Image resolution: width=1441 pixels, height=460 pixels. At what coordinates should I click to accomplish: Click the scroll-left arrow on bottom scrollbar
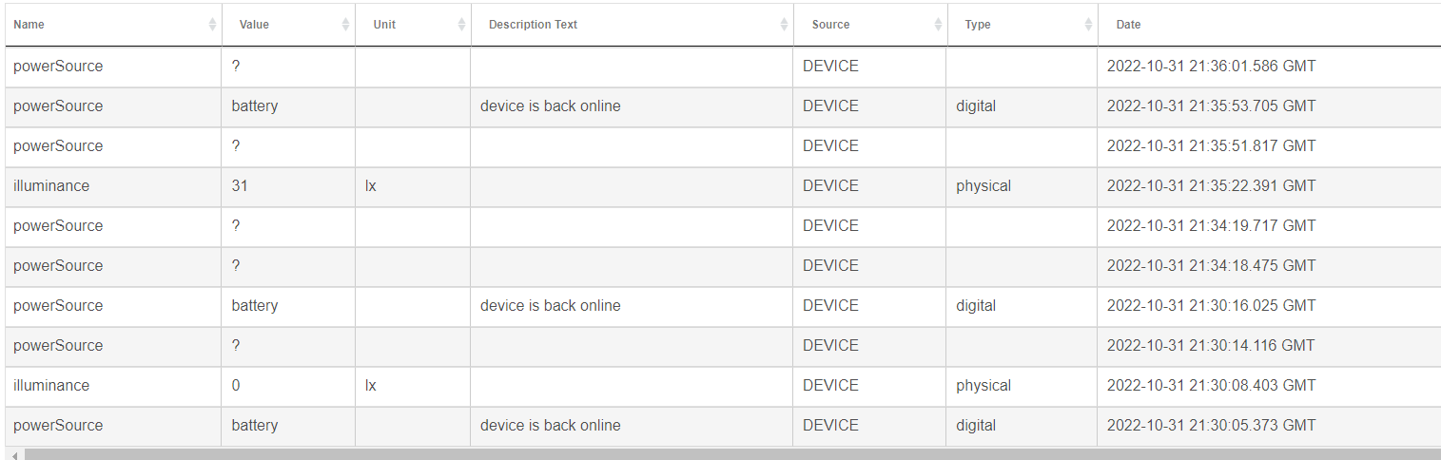(x=14, y=455)
